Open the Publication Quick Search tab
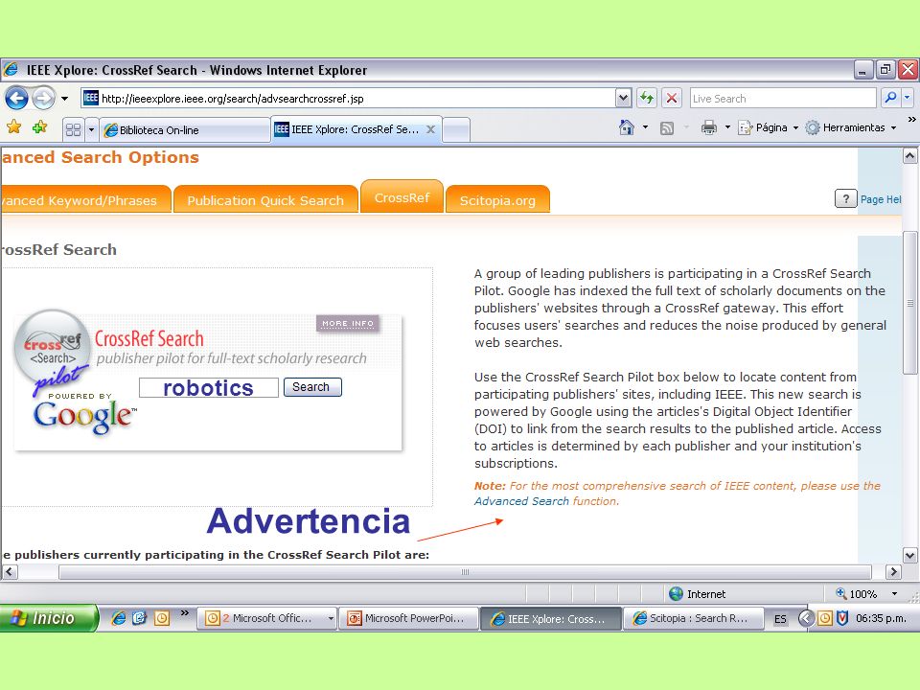The width and height of the screenshot is (920, 690). coord(265,200)
